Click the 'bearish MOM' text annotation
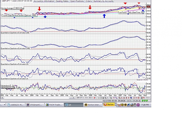 (142, 80)
